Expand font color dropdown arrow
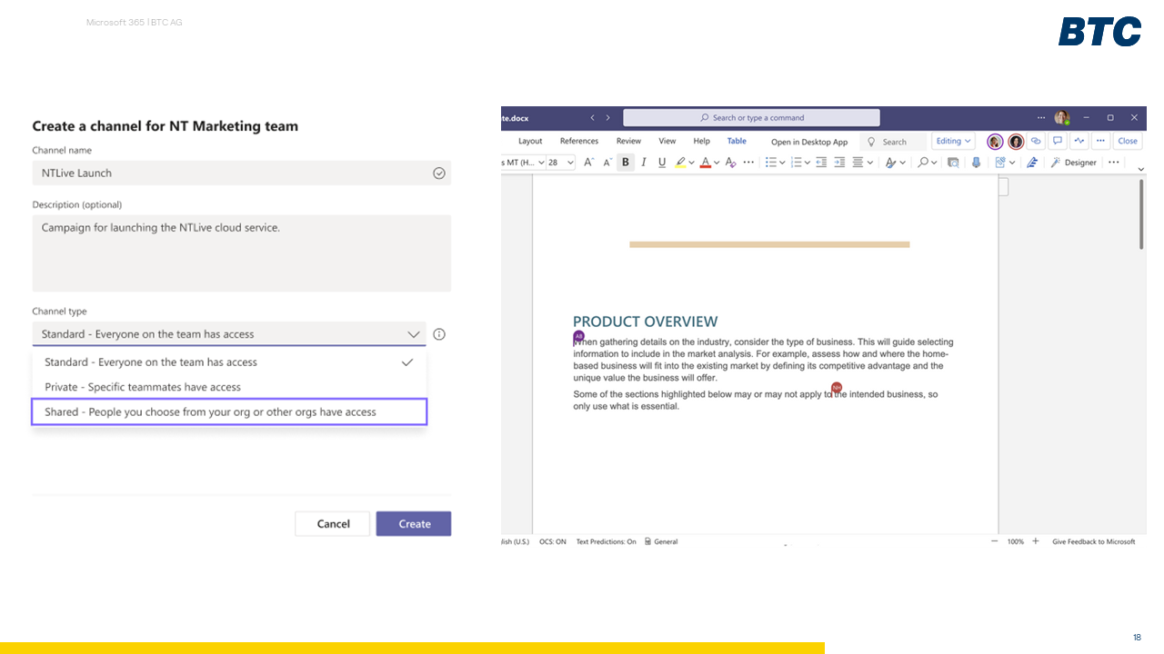This screenshot has width=1164, height=654. (x=717, y=163)
